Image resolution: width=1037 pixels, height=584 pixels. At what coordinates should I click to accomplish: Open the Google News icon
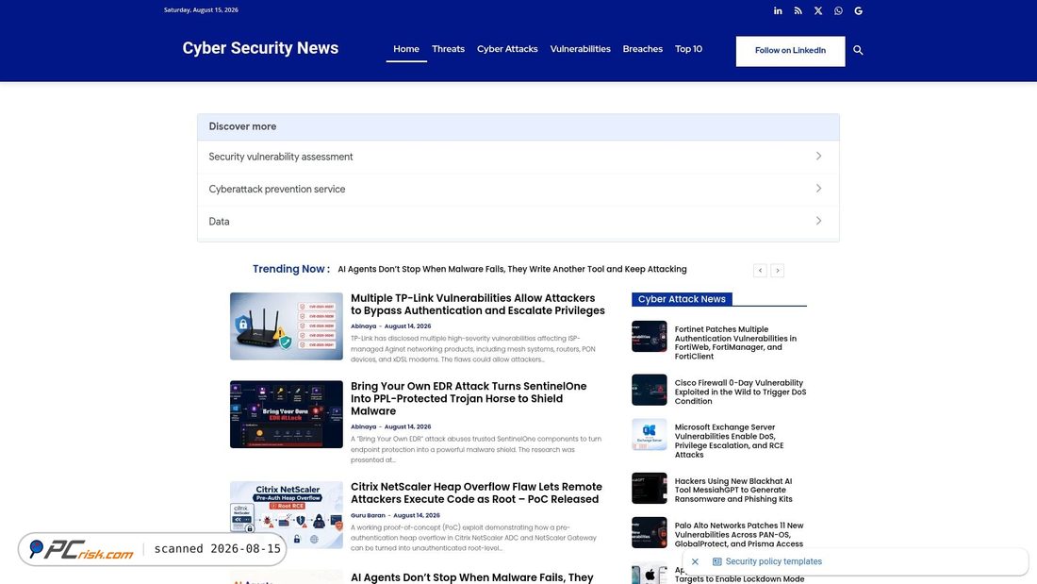(859, 10)
